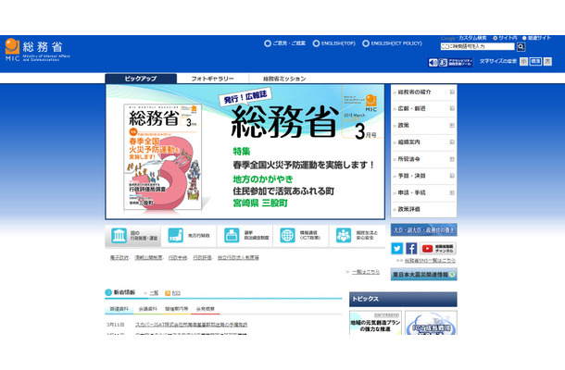This screenshot has width=565, height=370.
Task: Click the 総務省 3月号 magazine cover image
Action: pyautogui.click(x=162, y=157)
